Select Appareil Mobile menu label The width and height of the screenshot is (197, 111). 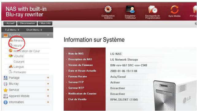[19, 96]
